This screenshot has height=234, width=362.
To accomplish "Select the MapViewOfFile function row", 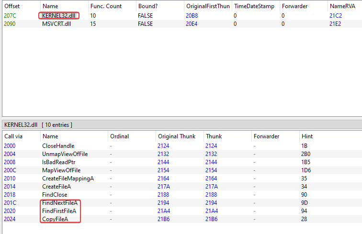I will coord(182,170).
